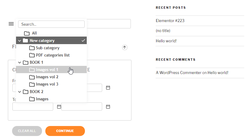This screenshot has width=246, height=139.
Task: Click the category Search field
Action: click(51, 24)
